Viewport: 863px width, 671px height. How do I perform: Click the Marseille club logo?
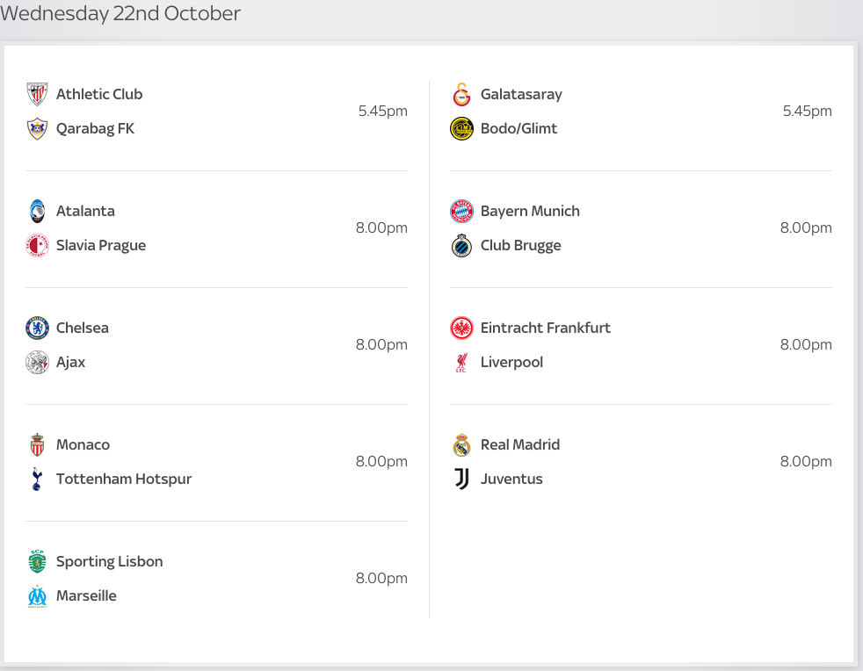[x=37, y=595]
